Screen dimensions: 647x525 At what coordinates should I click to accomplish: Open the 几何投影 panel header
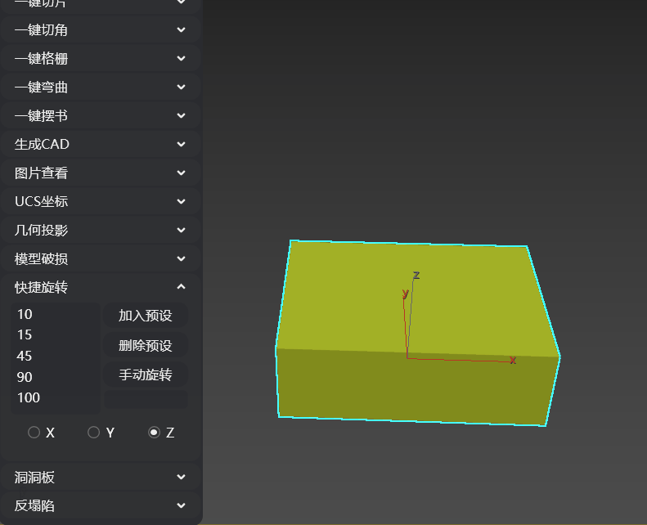click(101, 230)
